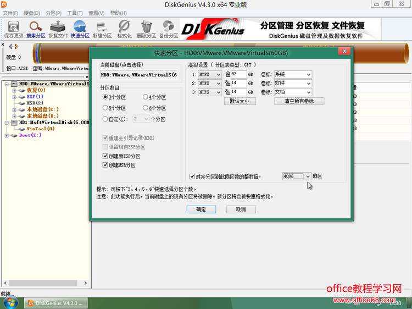Click the next disk right arrow
Screen dimensions: 412x309
[17, 47]
